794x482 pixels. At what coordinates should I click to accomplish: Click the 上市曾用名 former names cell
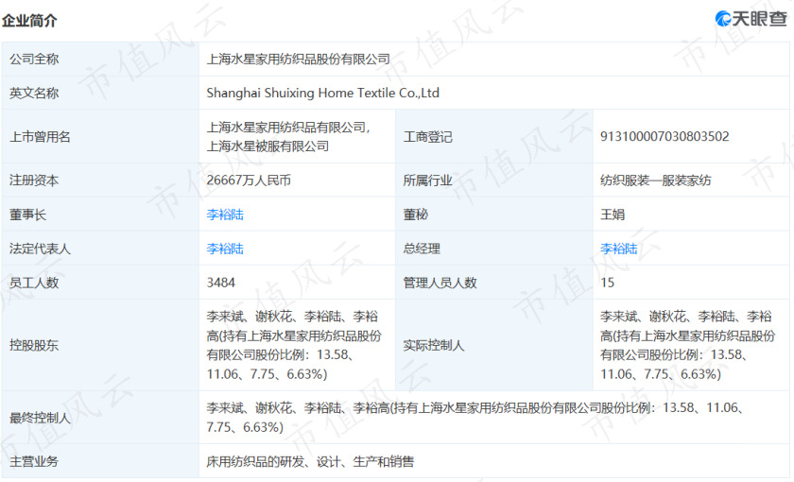(x=297, y=137)
